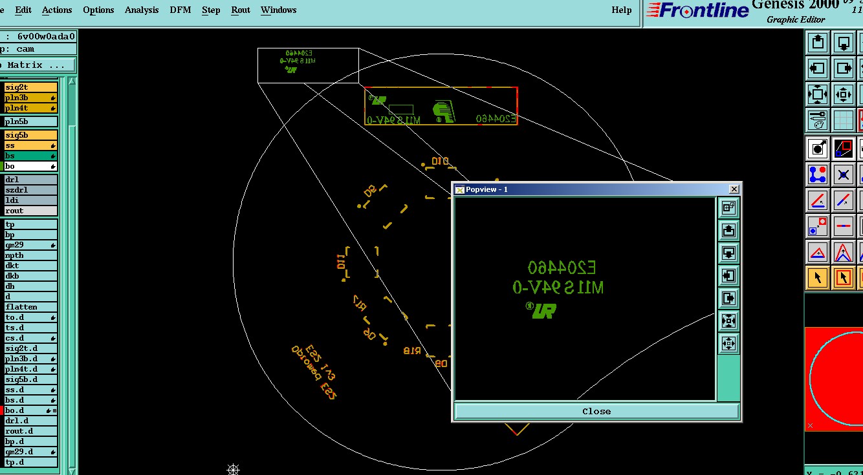Open the Actions menu

click(57, 10)
